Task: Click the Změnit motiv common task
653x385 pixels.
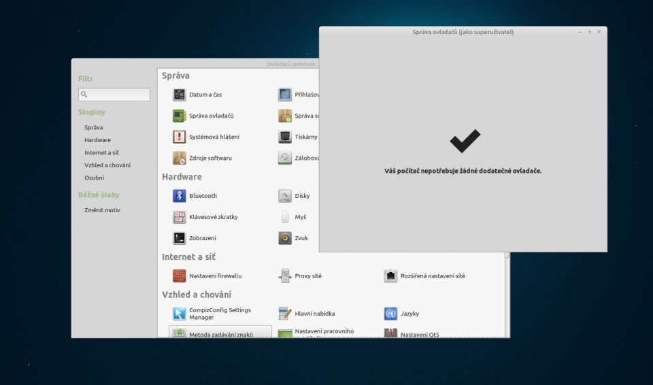Action: 102,210
